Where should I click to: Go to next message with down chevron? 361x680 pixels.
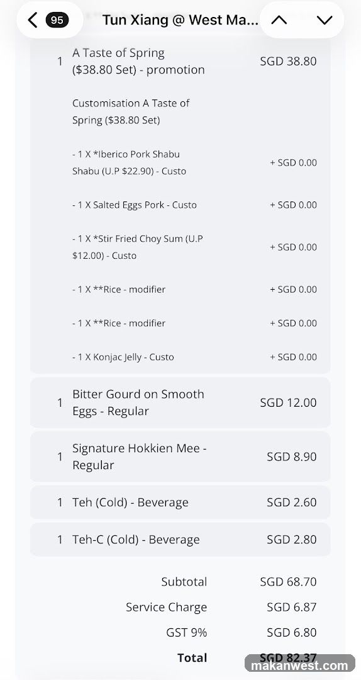(324, 20)
